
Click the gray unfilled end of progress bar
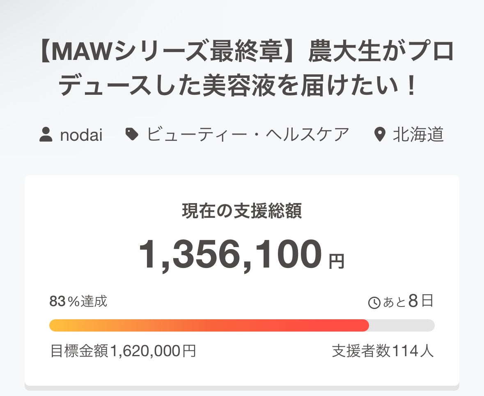[402, 325]
